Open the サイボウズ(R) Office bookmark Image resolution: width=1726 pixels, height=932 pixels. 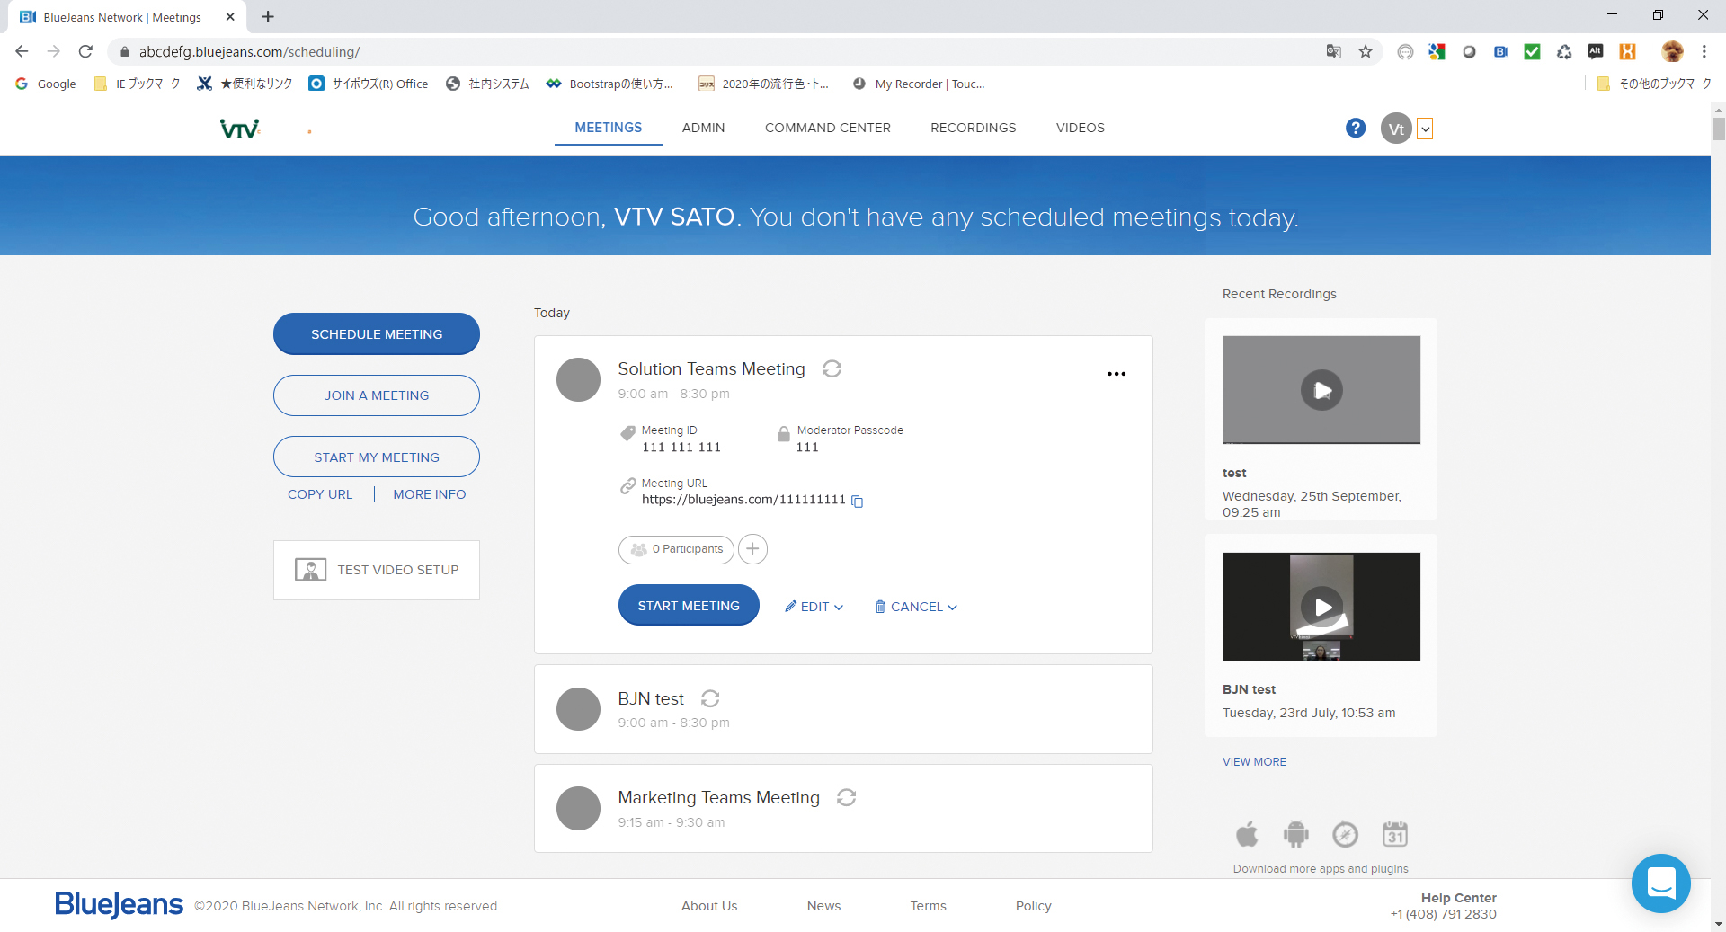(x=369, y=84)
